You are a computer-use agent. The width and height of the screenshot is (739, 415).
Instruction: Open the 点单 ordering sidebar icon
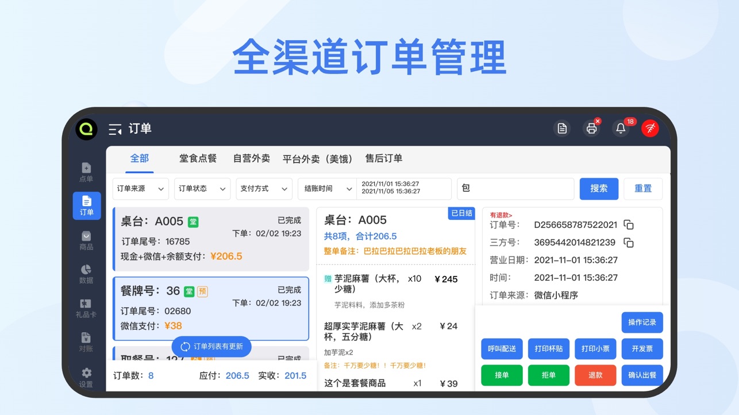(x=86, y=172)
